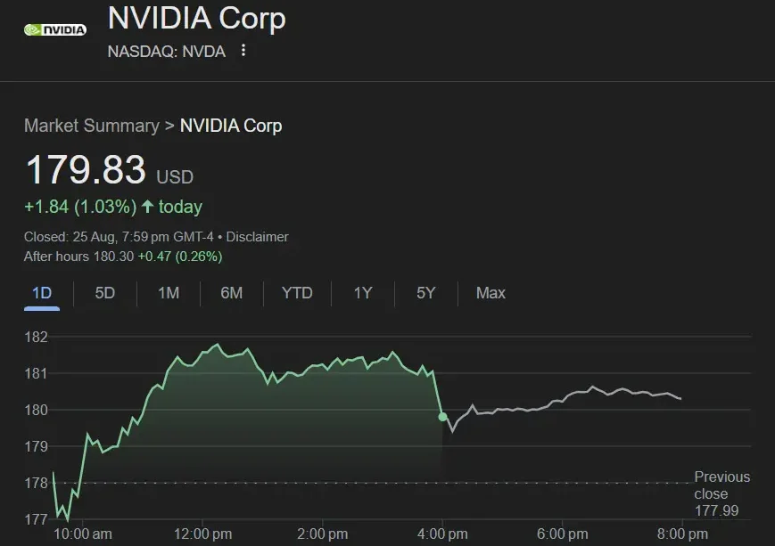Switch to the 1M chart range
The height and width of the screenshot is (546, 775).
[169, 293]
